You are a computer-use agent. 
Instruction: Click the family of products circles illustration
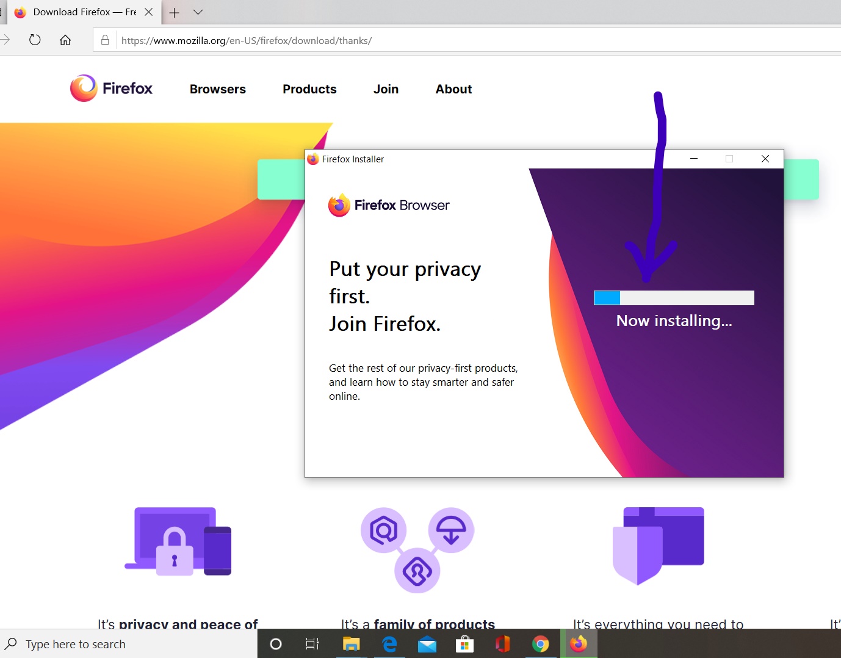pos(417,550)
